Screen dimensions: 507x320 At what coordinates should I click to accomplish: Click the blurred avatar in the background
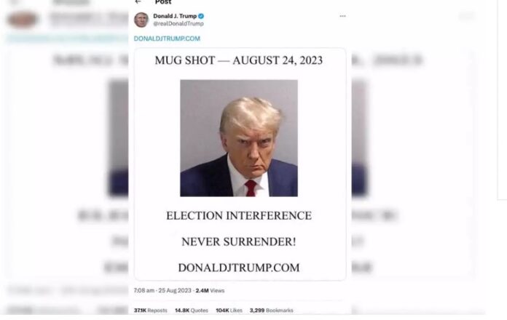coord(22,20)
